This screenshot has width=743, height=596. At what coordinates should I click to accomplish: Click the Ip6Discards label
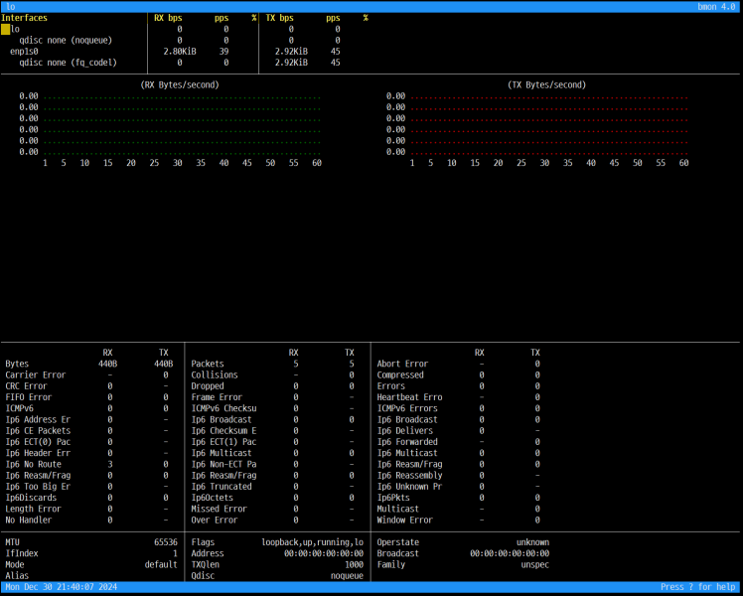tap(31, 498)
